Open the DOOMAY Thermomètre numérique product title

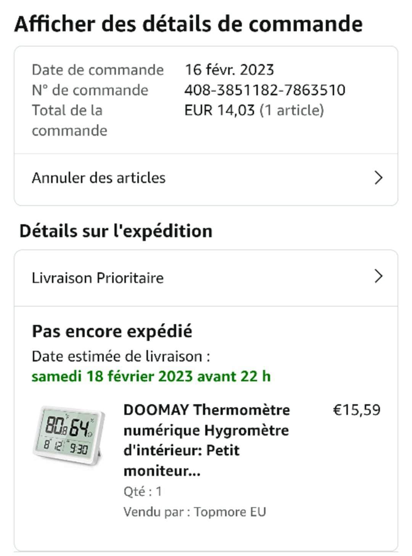point(206,440)
